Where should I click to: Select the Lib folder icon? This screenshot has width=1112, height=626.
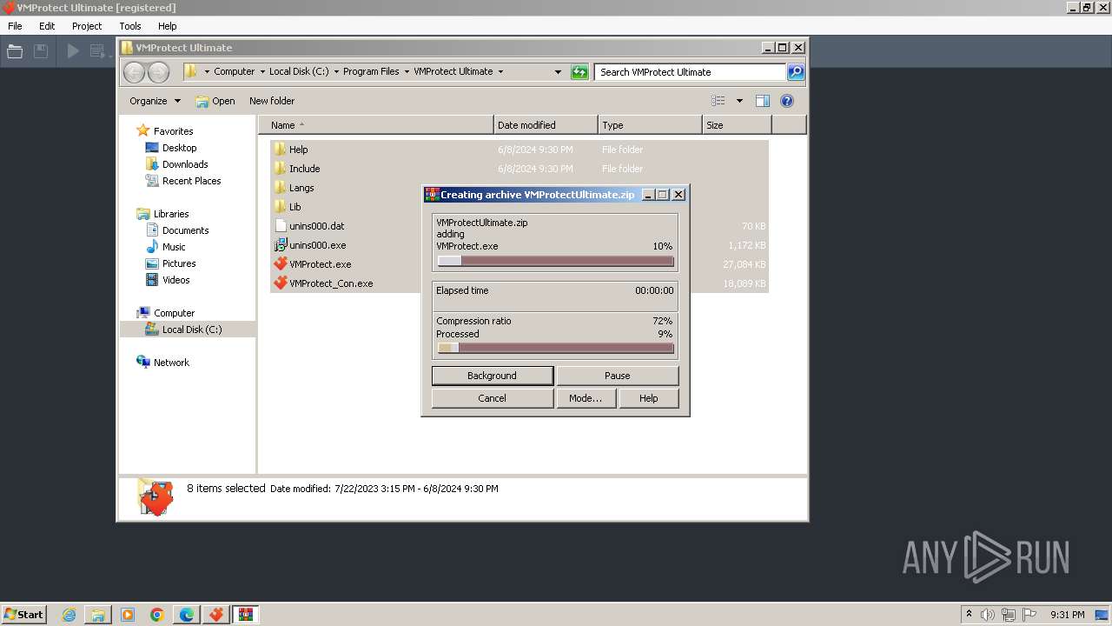(280, 207)
